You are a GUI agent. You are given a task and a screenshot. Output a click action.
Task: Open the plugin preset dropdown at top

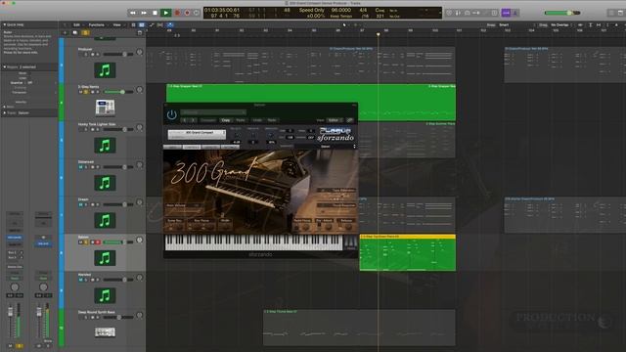point(213,112)
